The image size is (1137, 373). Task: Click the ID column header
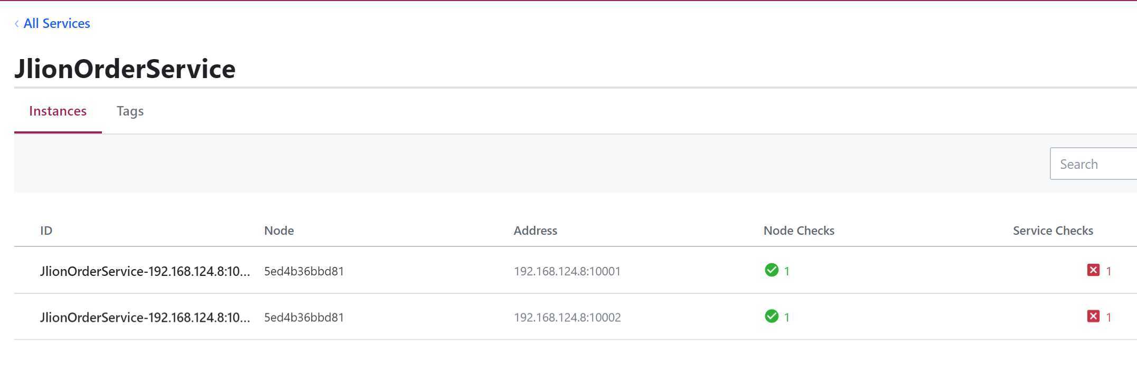click(46, 231)
